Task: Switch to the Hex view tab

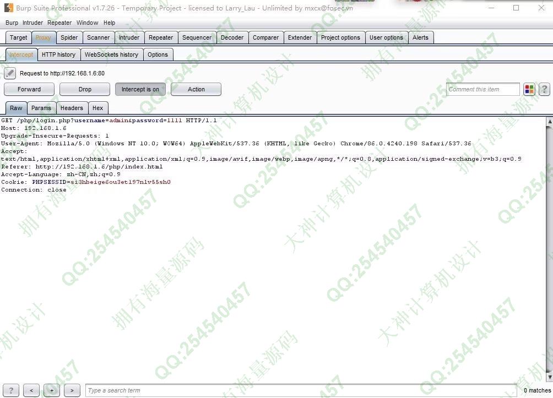Action: pyautogui.click(x=97, y=108)
